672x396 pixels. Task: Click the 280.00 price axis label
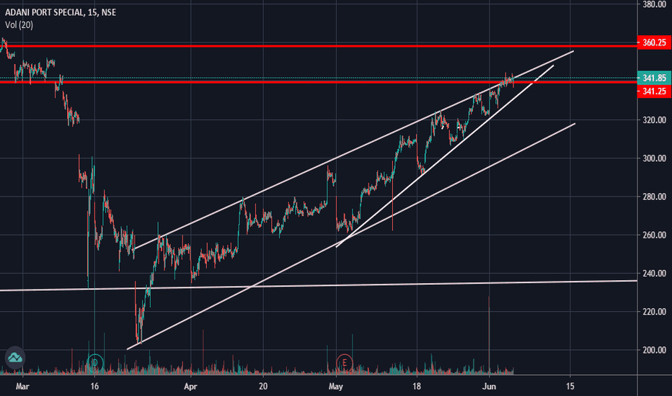click(654, 197)
